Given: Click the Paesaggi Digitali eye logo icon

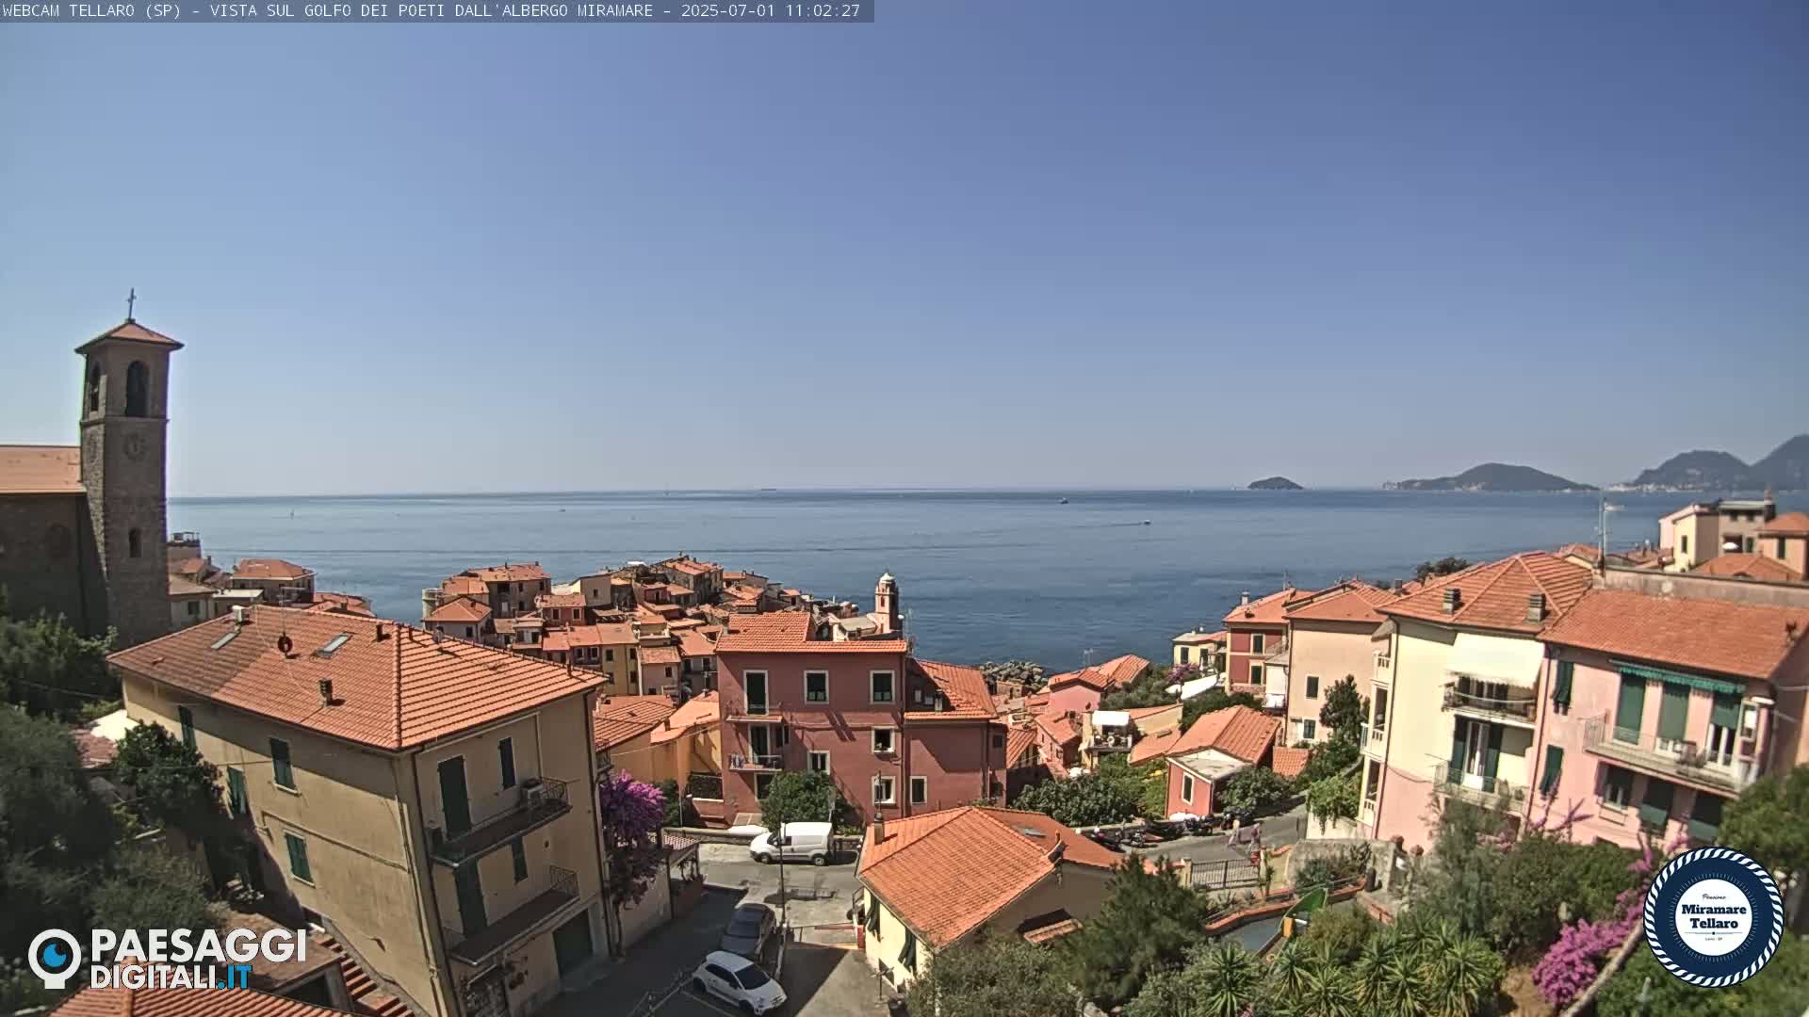Looking at the screenshot, I should 55,958.
